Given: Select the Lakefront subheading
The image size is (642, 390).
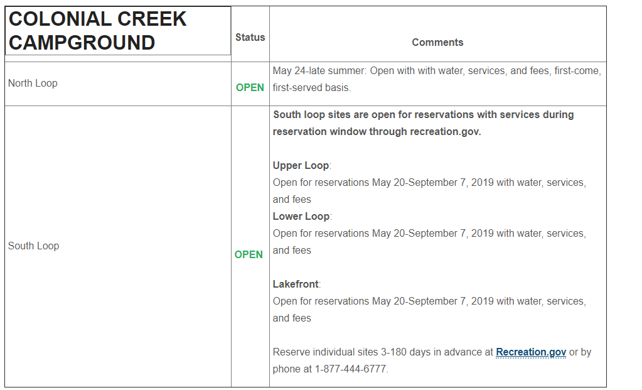Looking at the screenshot, I should [296, 284].
